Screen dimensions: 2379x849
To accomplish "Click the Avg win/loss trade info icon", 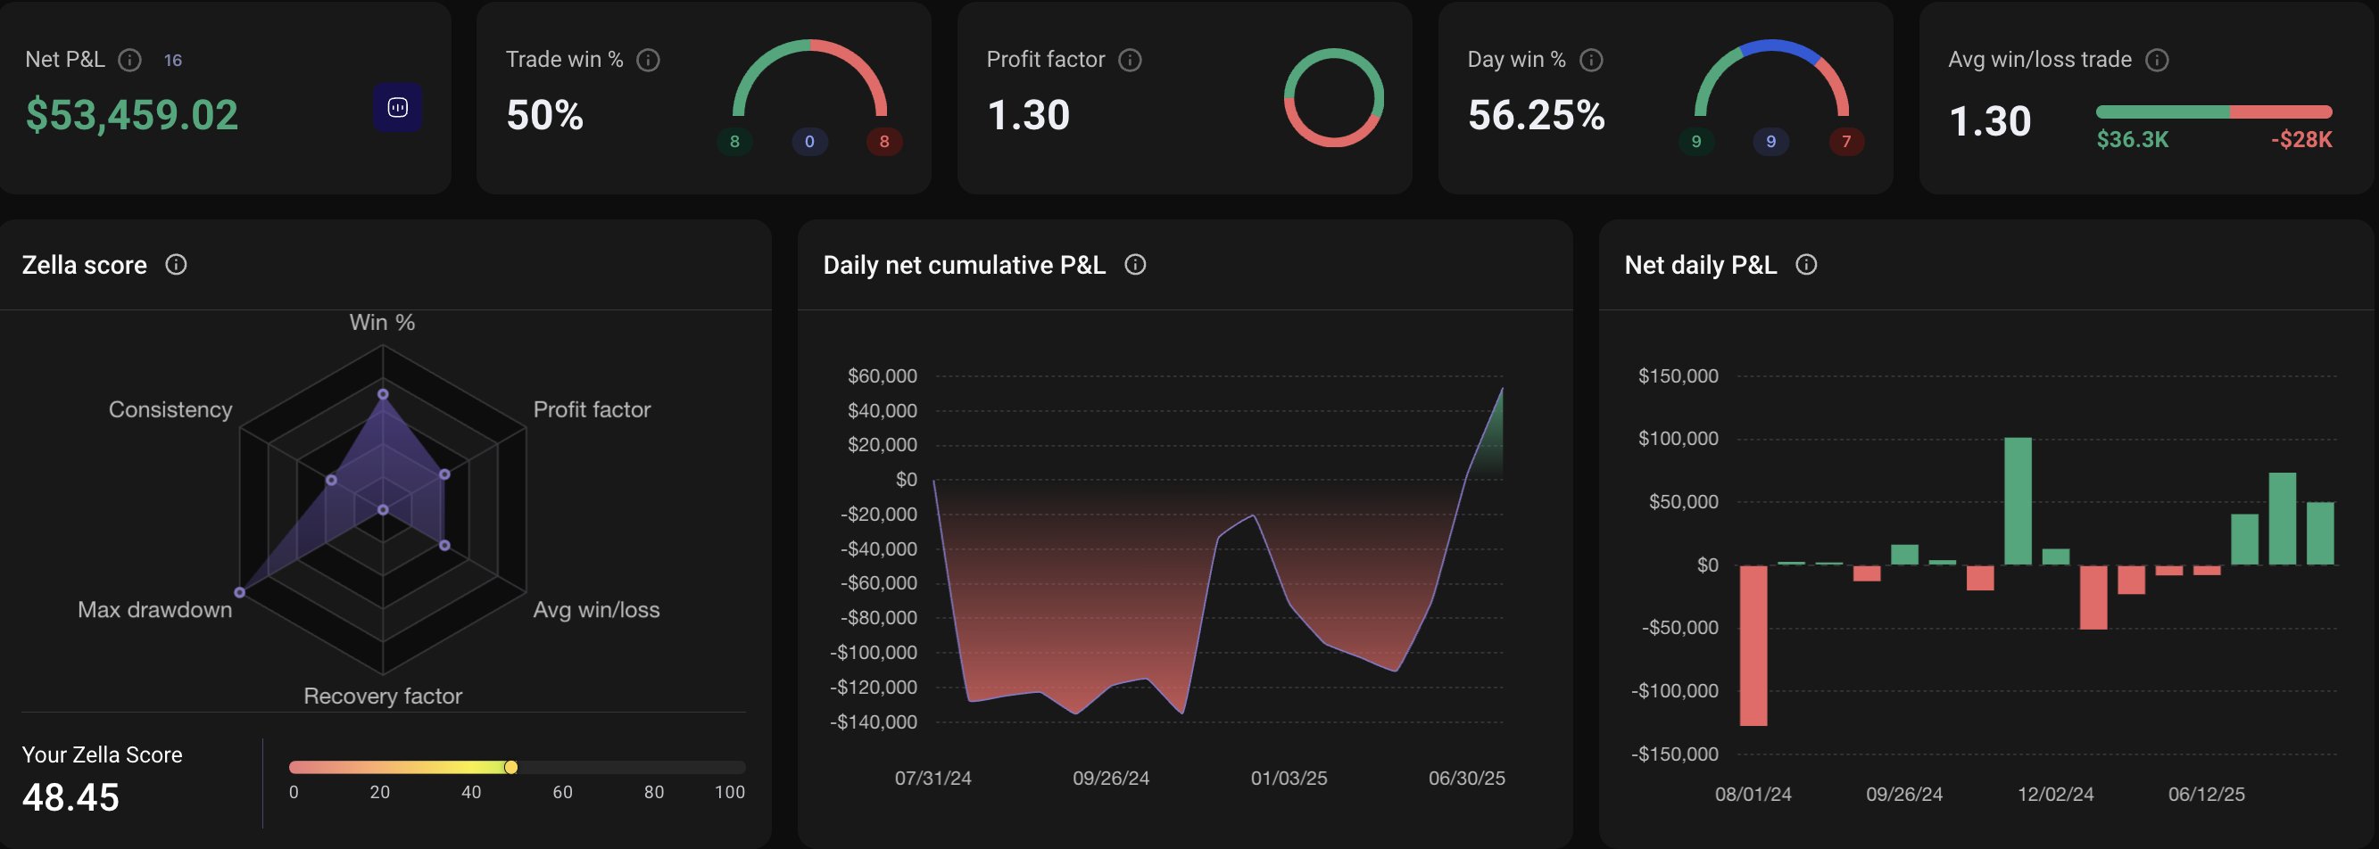I will tap(2157, 60).
